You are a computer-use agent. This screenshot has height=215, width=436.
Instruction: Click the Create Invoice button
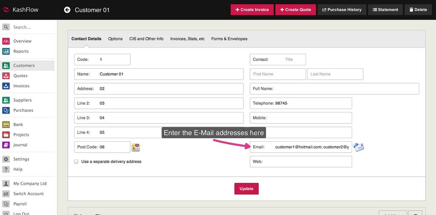tap(252, 10)
